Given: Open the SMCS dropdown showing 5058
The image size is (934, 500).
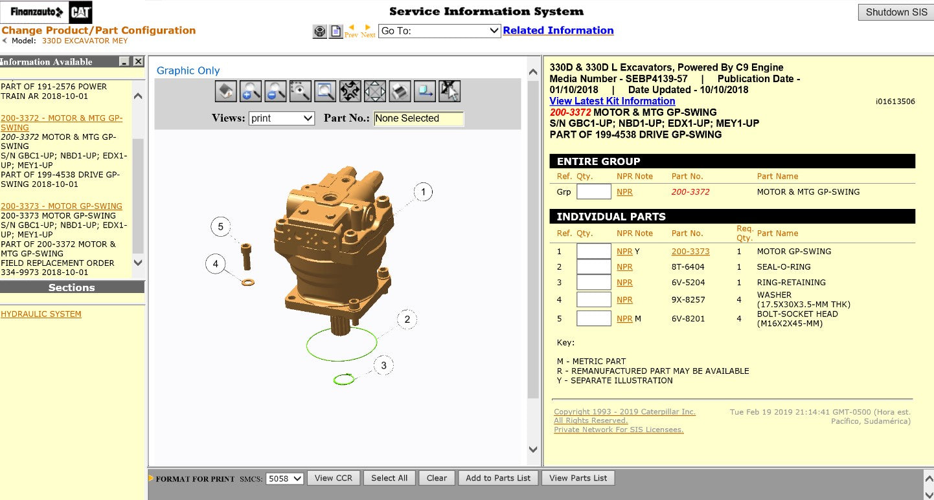Looking at the screenshot, I should (x=285, y=479).
